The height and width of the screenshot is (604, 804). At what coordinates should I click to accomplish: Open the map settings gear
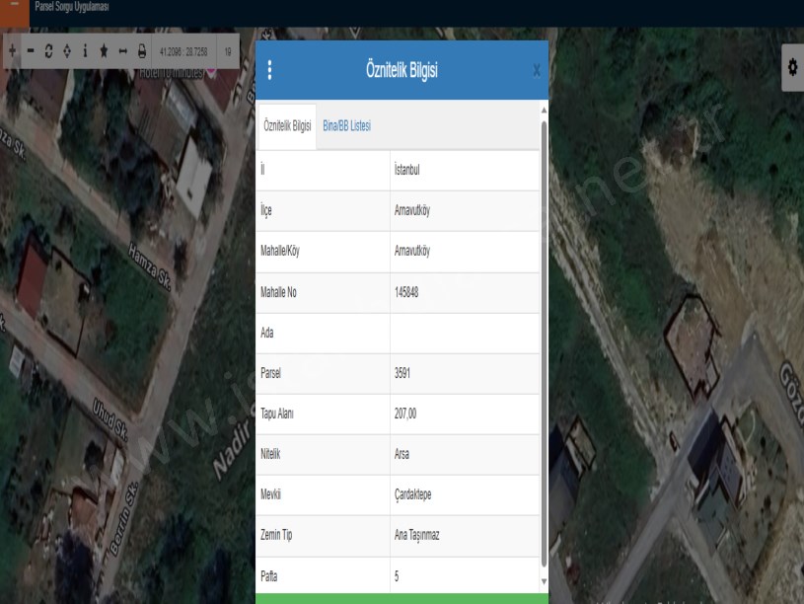[792, 67]
